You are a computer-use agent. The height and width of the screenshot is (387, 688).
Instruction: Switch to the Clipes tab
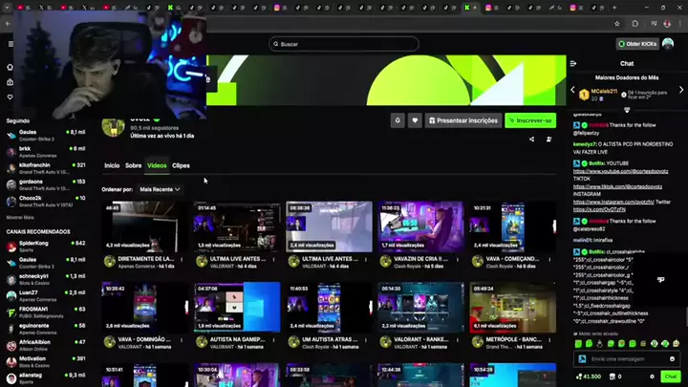tap(181, 165)
